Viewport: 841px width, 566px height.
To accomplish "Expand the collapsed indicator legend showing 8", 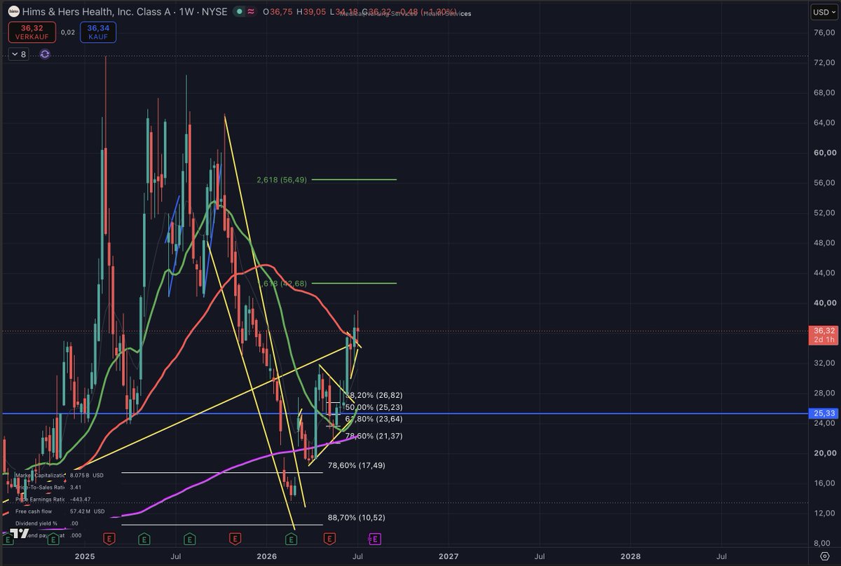I will pos(18,54).
